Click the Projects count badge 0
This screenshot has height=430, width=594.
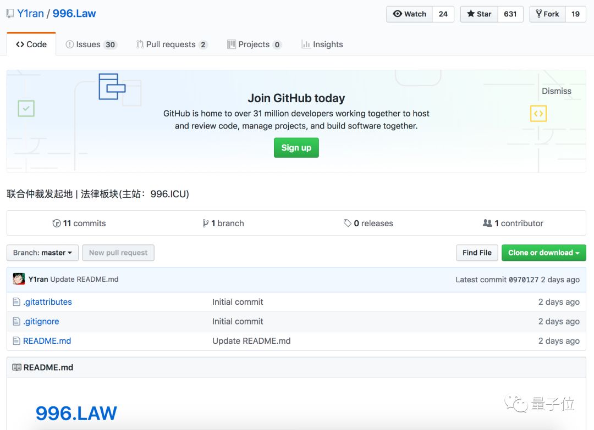point(277,44)
